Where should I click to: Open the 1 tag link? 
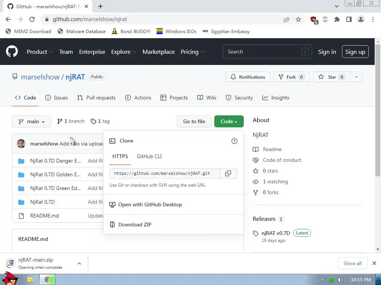click(x=100, y=121)
